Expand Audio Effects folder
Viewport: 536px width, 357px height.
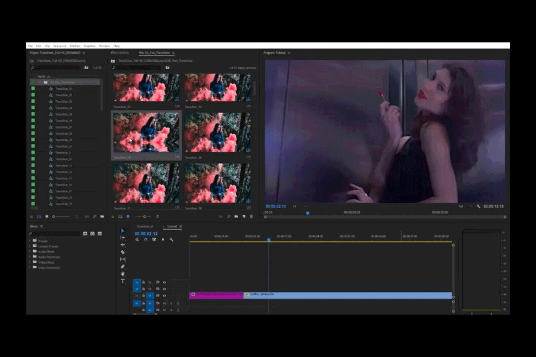(30, 252)
